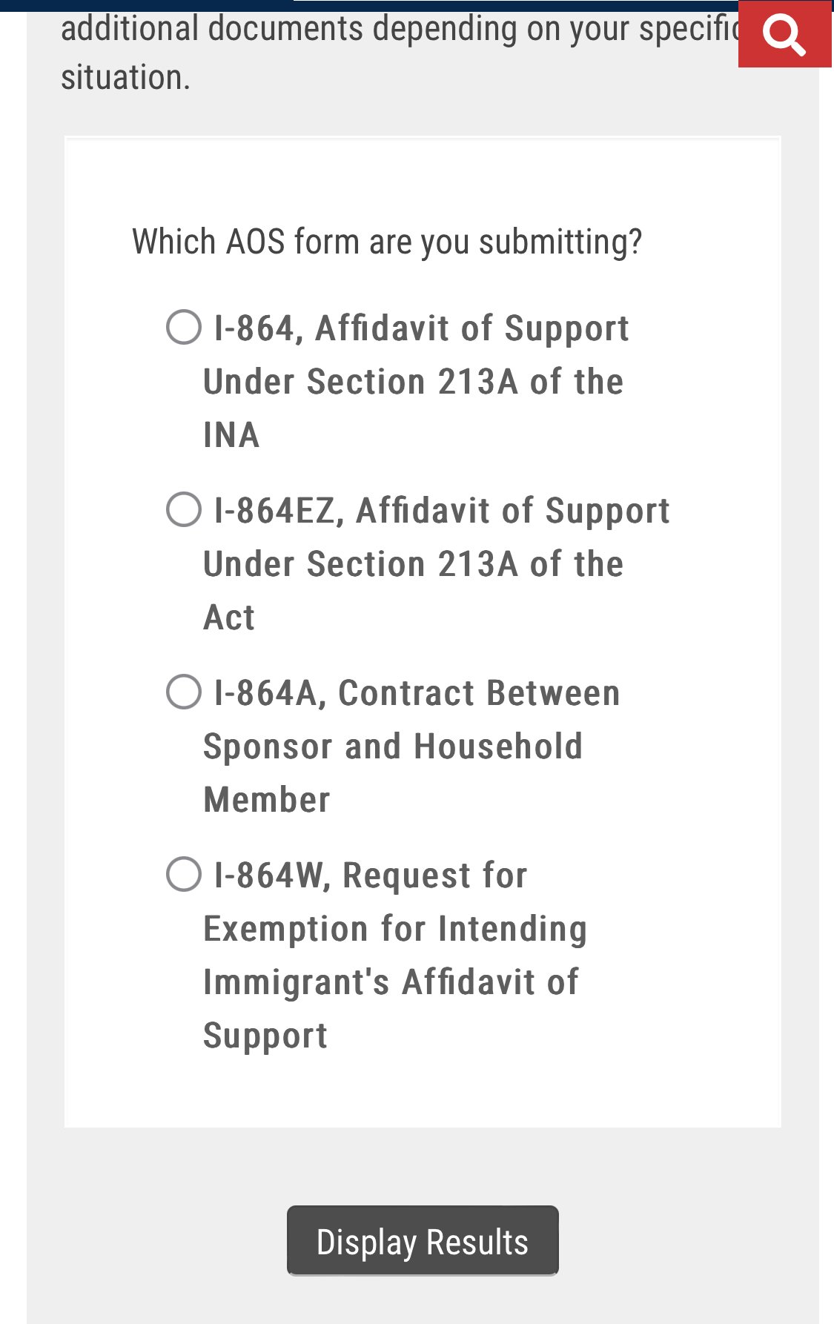The image size is (834, 1324).
Task: Choose the I-864EZ radio button circle
Action: [184, 510]
